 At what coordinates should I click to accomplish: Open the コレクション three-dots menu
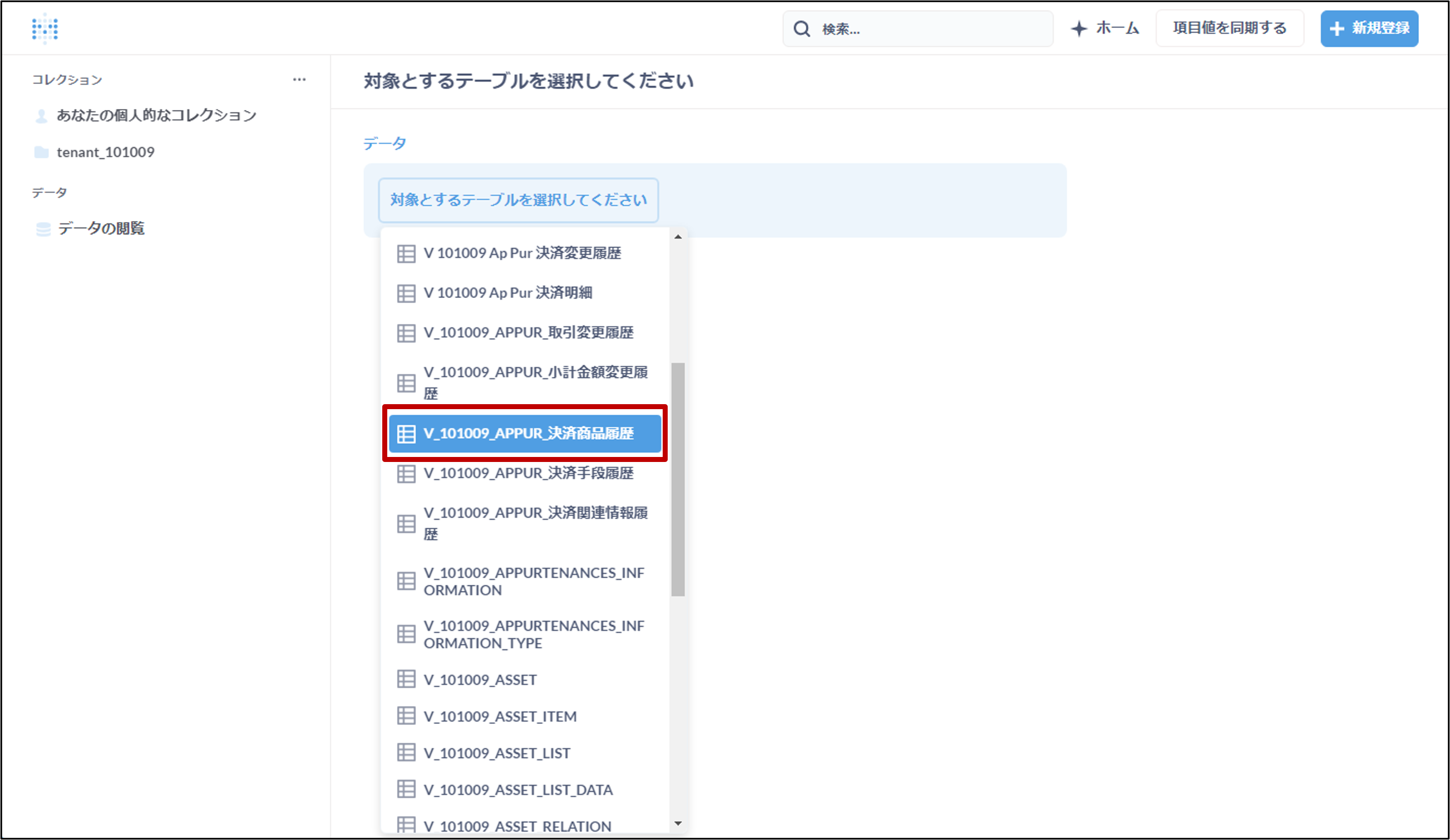click(299, 79)
